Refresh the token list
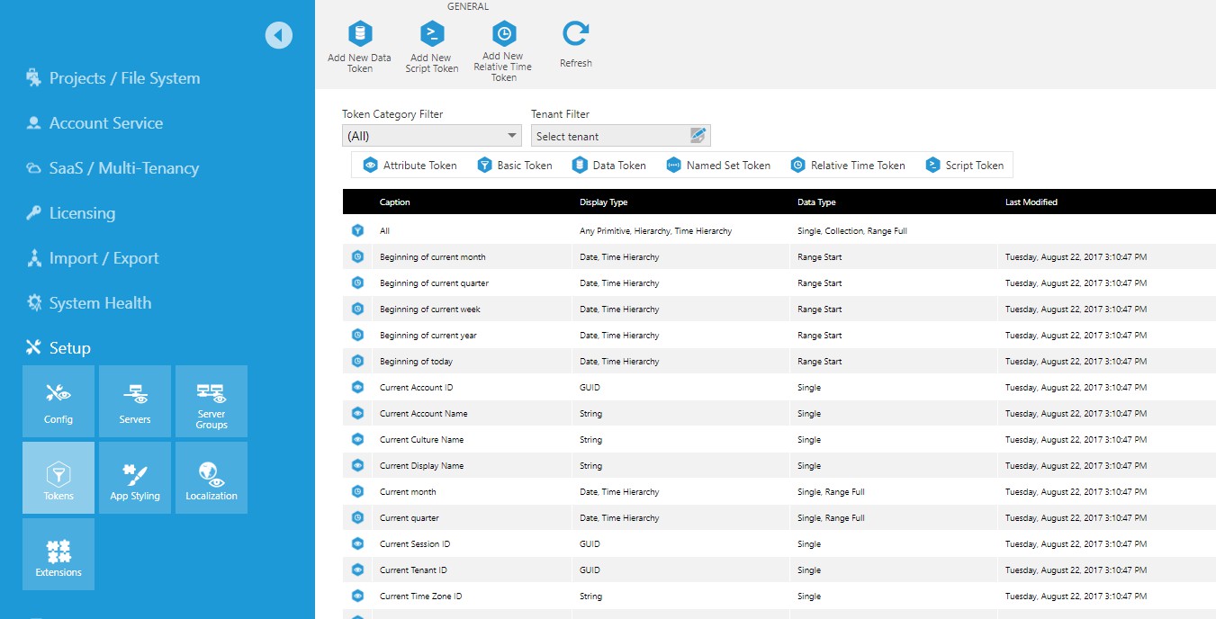Image resolution: width=1216 pixels, height=619 pixels. [x=574, y=40]
